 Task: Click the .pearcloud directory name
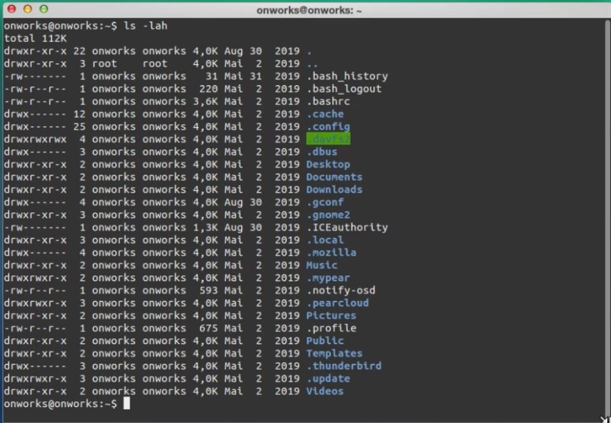click(337, 303)
